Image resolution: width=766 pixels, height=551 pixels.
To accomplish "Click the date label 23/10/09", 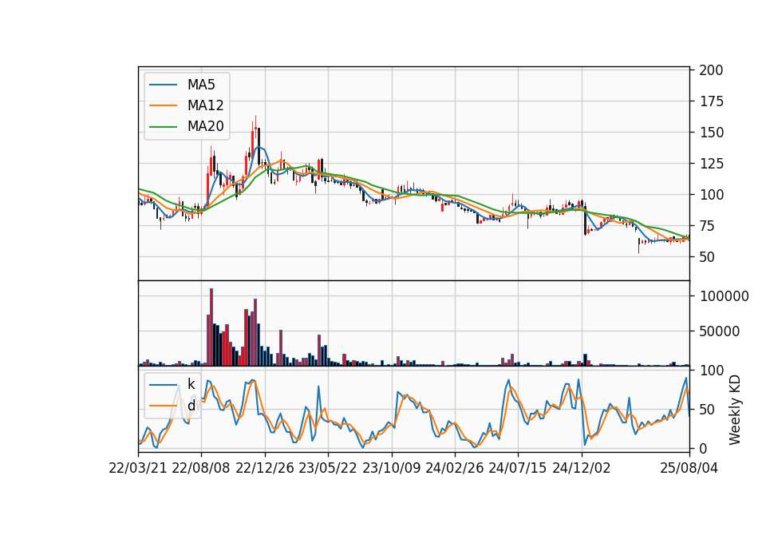I will click(391, 468).
